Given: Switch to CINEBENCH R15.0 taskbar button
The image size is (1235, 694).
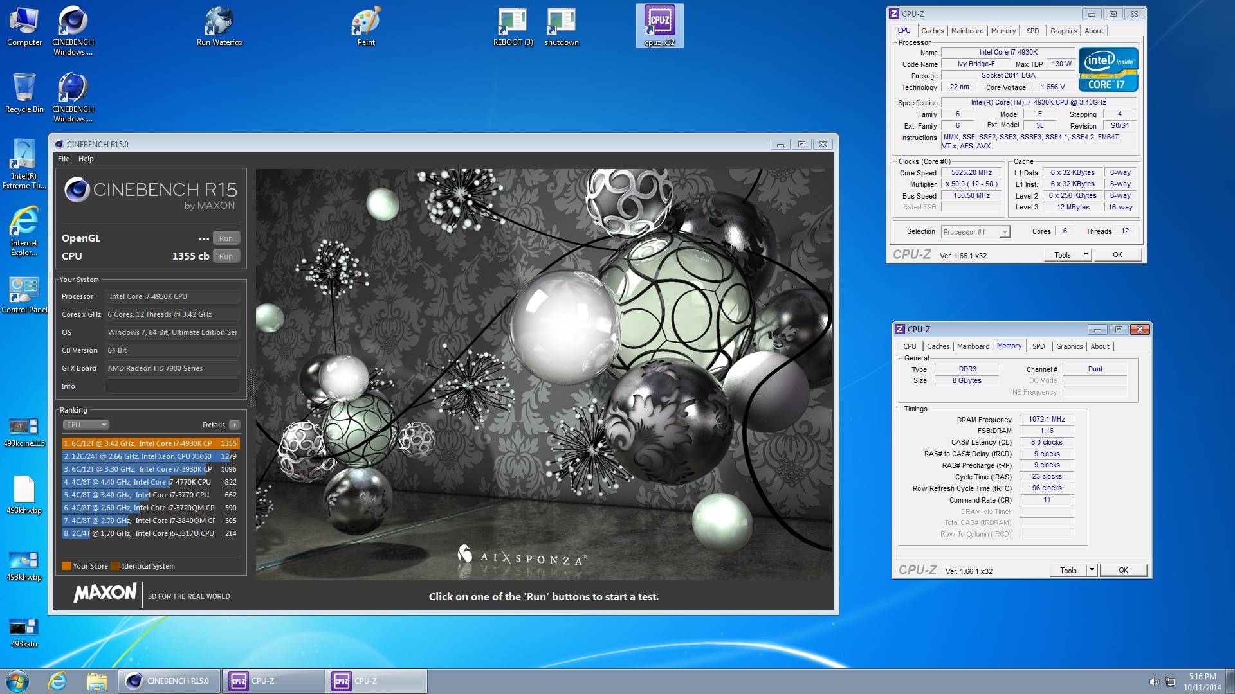Looking at the screenshot, I should point(169,681).
